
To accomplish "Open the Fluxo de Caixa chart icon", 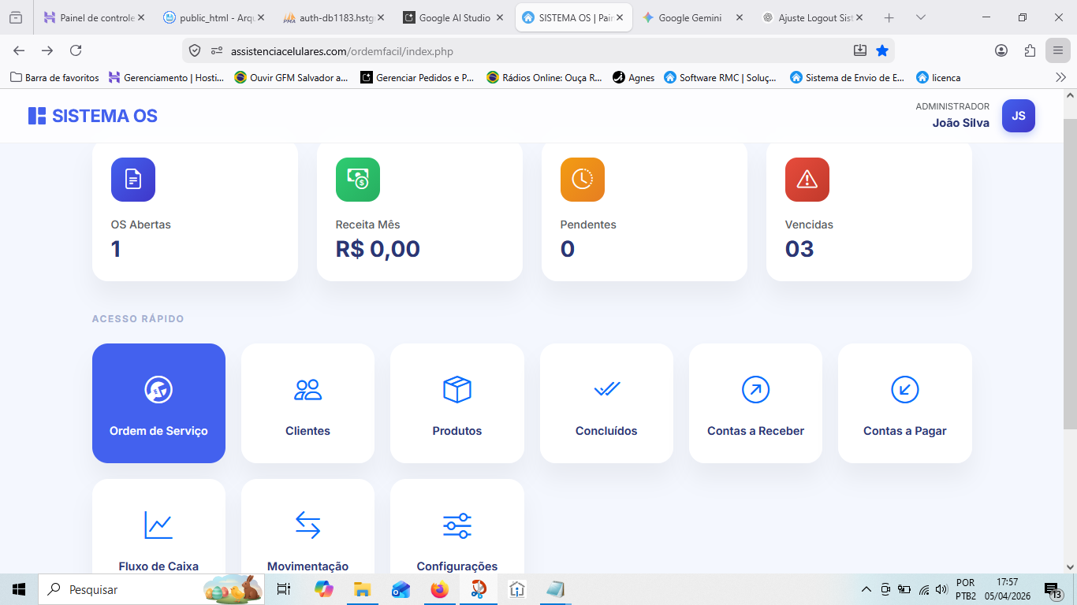I will [x=158, y=525].
